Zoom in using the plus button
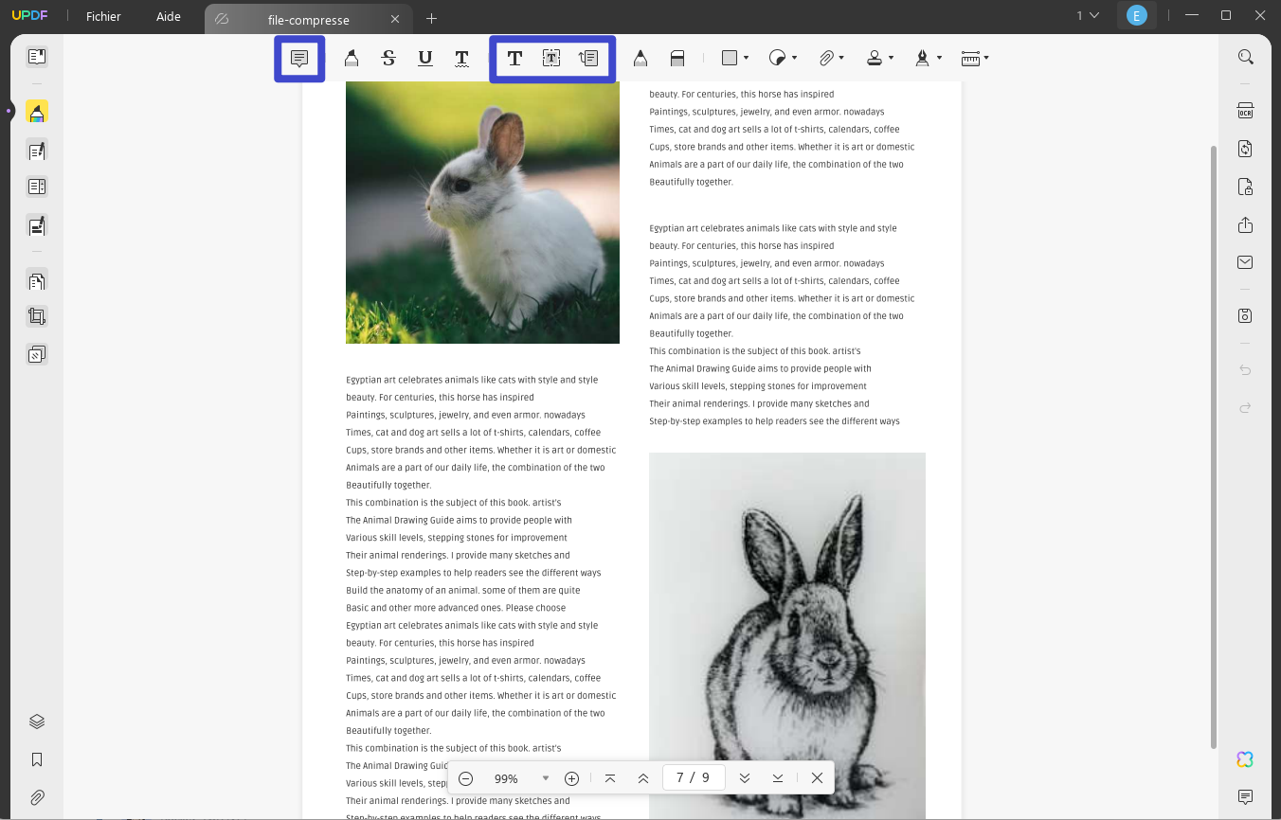This screenshot has width=1281, height=820. tap(571, 777)
